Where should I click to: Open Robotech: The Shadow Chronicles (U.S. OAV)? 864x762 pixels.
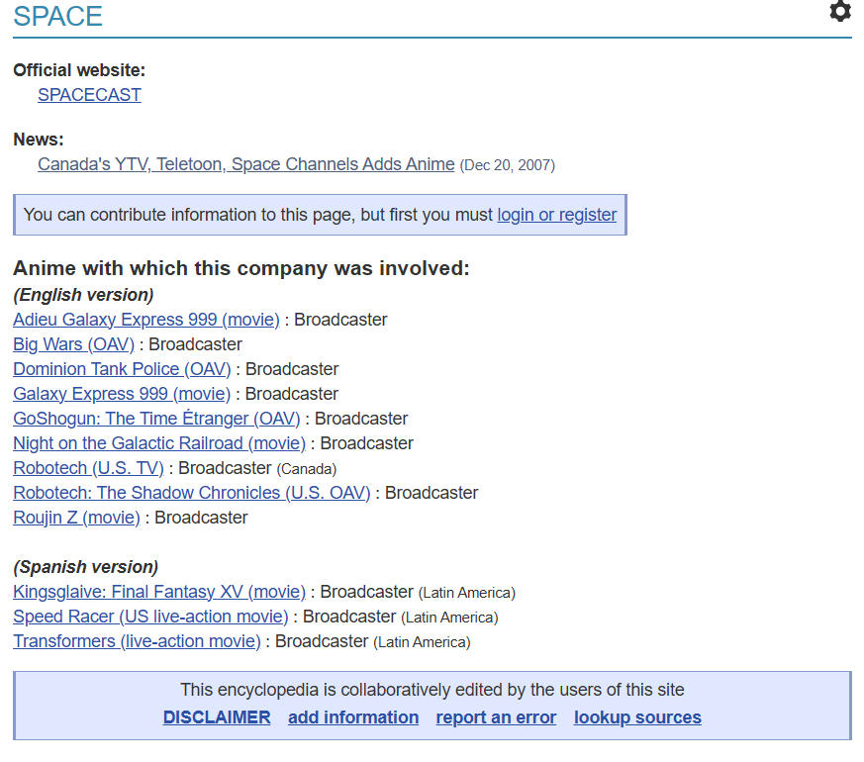point(191,493)
